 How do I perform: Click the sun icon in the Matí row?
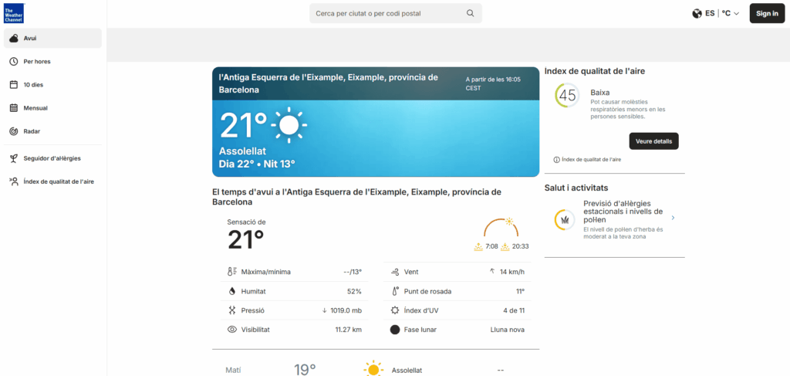click(373, 369)
